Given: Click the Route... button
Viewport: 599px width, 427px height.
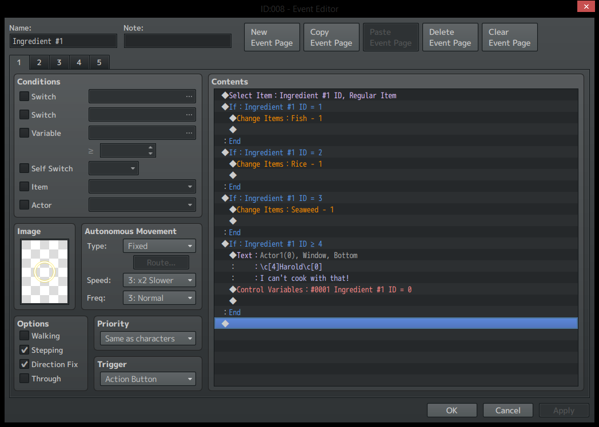Looking at the screenshot, I should click(161, 263).
